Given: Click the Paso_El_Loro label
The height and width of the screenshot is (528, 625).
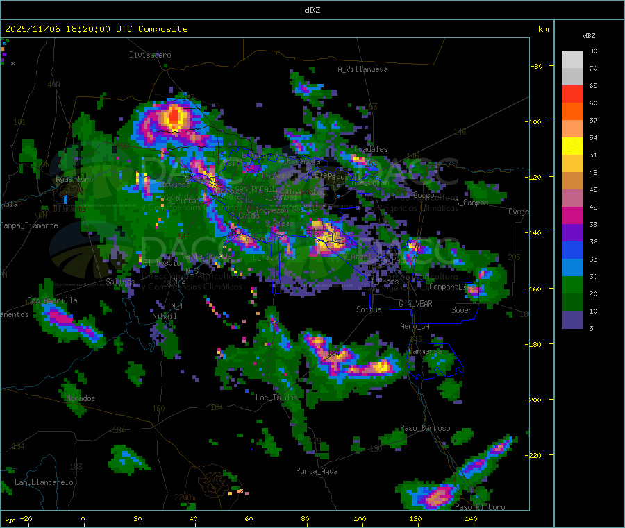Looking at the screenshot, I should pyautogui.click(x=480, y=507).
